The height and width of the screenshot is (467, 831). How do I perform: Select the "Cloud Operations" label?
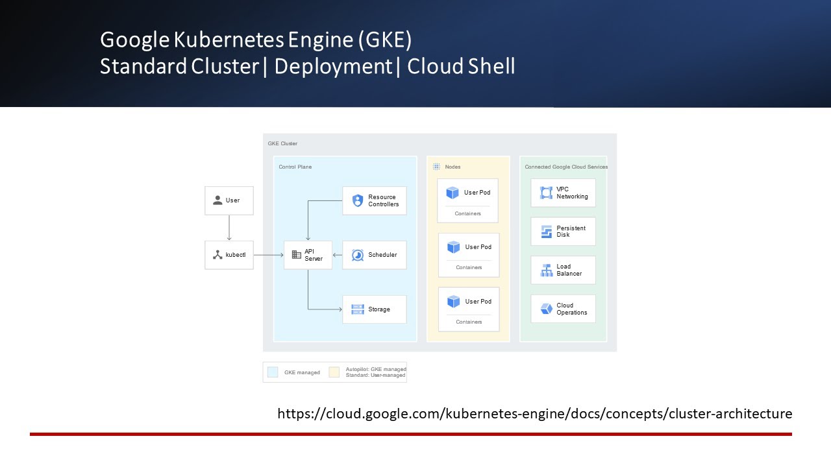572,309
